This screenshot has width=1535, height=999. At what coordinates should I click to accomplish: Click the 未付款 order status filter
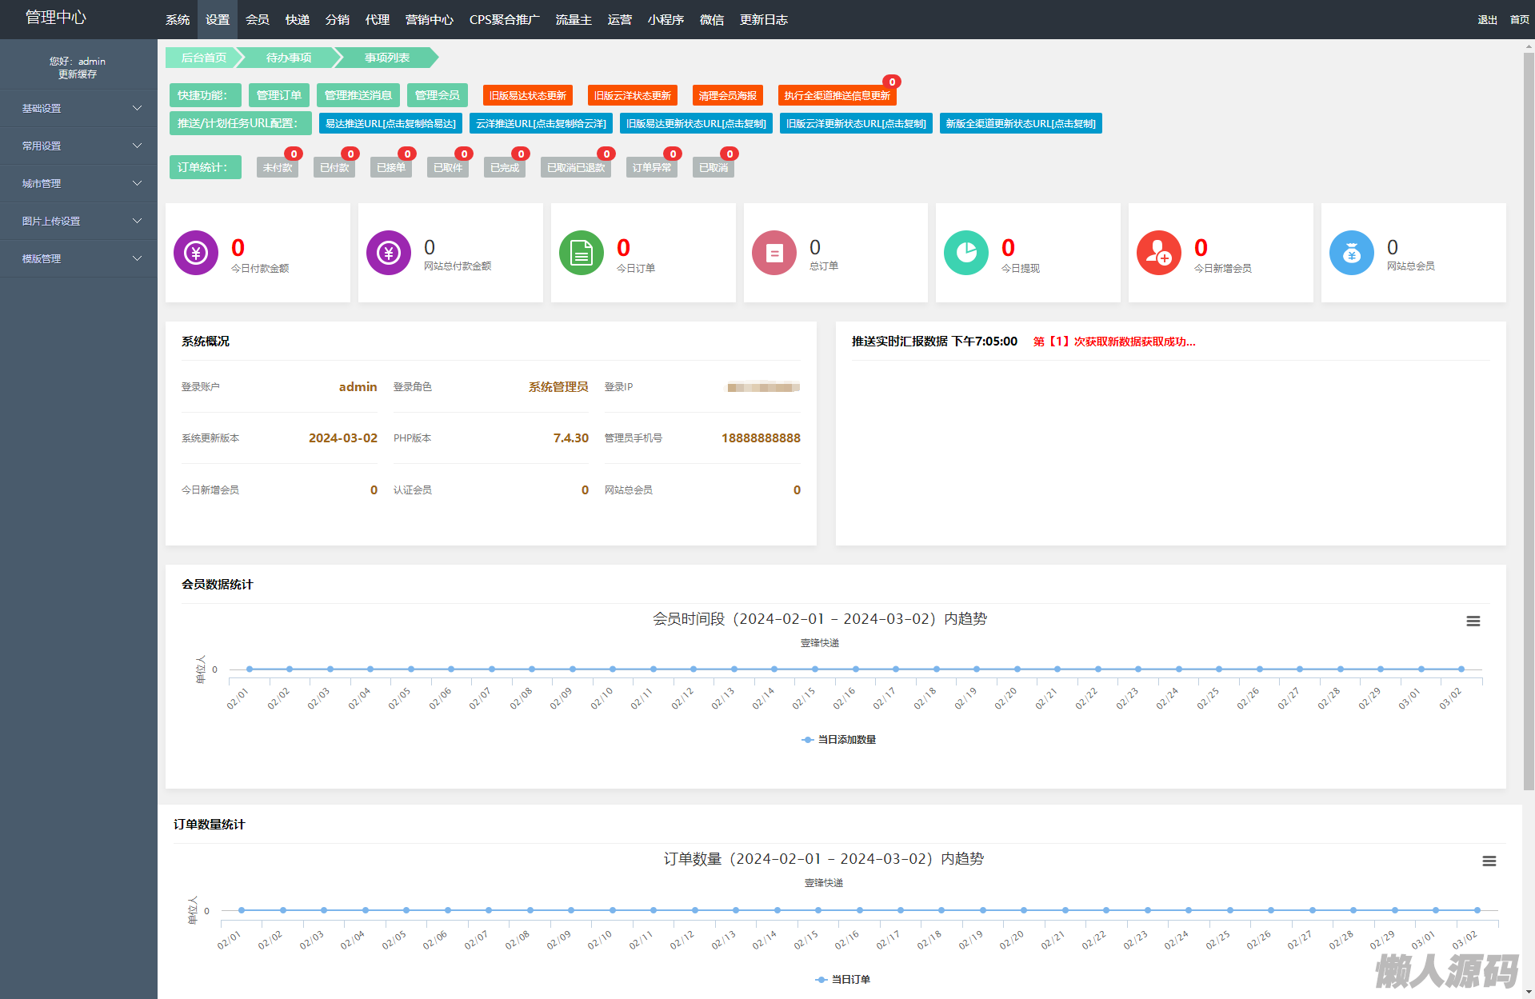pos(278,167)
